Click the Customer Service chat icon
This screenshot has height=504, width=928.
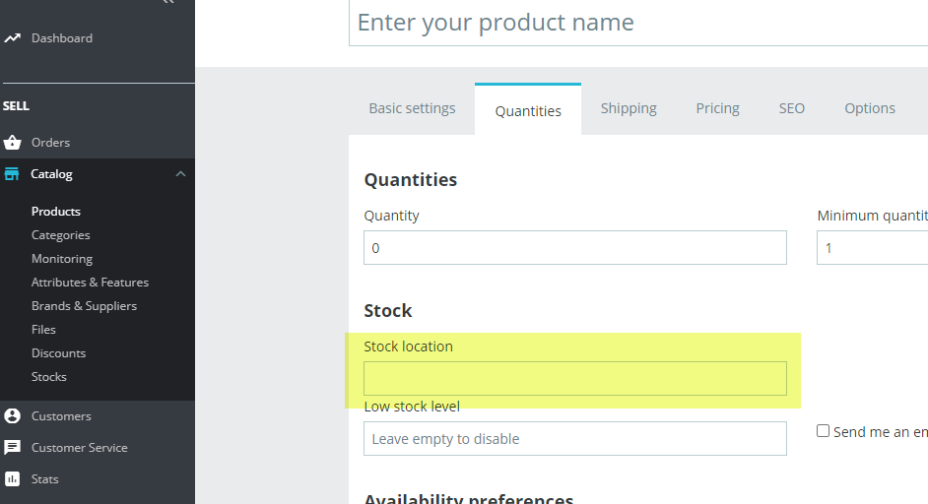(x=12, y=448)
